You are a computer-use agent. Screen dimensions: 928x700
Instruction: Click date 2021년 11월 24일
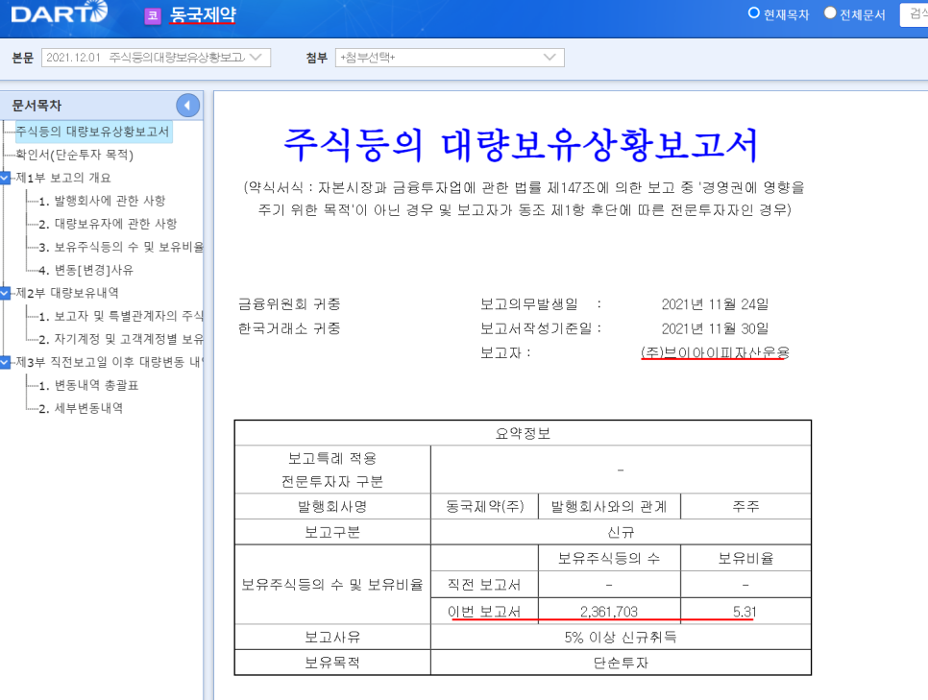(x=715, y=304)
